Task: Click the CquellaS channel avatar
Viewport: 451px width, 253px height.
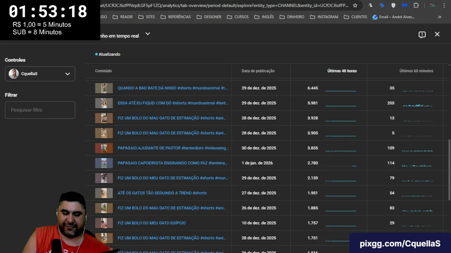Action: [14, 74]
